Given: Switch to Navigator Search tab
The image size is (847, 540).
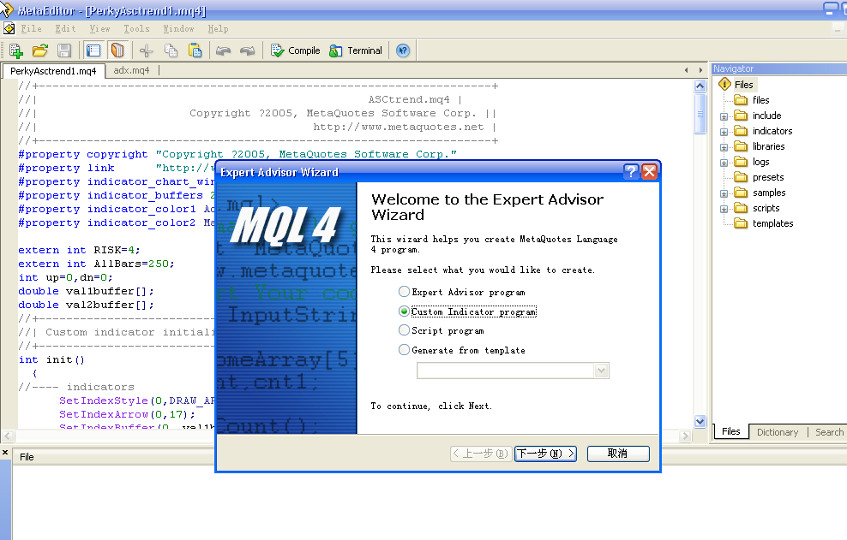Looking at the screenshot, I should [x=829, y=432].
